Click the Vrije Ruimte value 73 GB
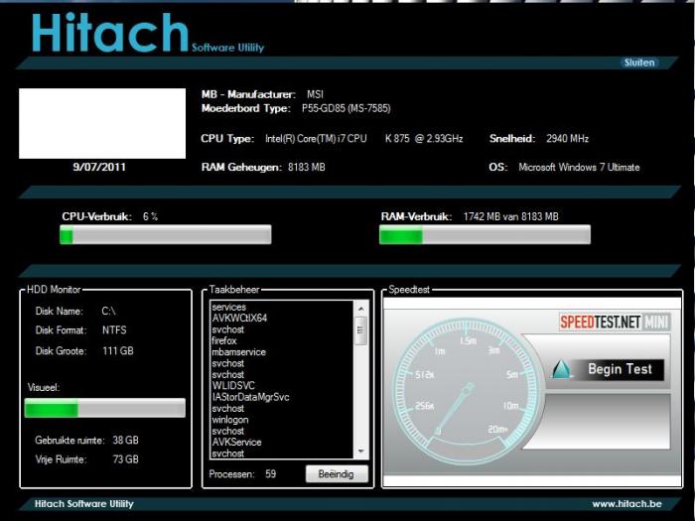This screenshot has height=521, width=695. click(x=125, y=458)
